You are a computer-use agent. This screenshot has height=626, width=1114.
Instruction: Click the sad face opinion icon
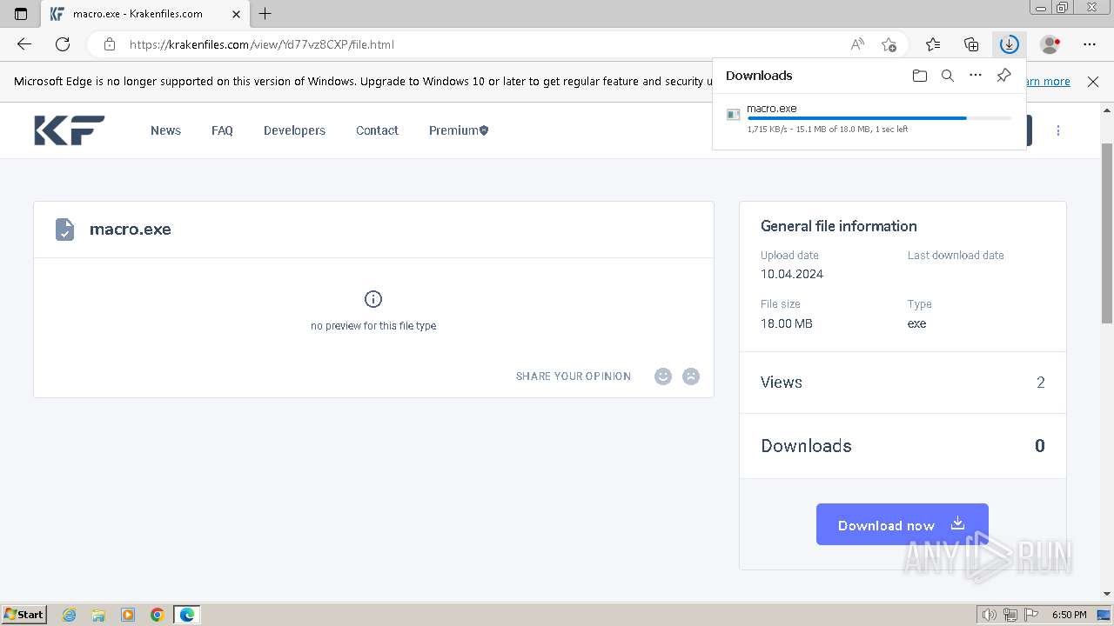(x=691, y=376)
